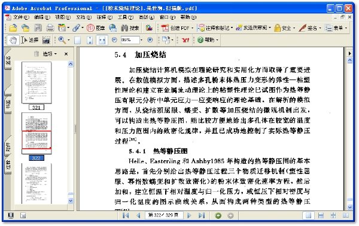
Task: Click the Picture Tasks toolbar icon
Action: click(149, 28)
